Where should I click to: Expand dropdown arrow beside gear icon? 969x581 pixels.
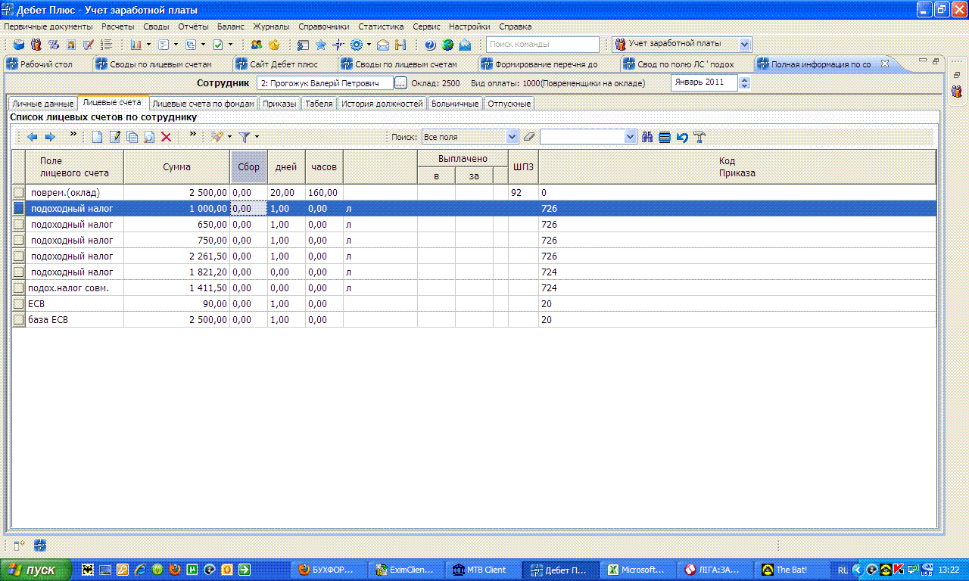click(x=369, y=45)
